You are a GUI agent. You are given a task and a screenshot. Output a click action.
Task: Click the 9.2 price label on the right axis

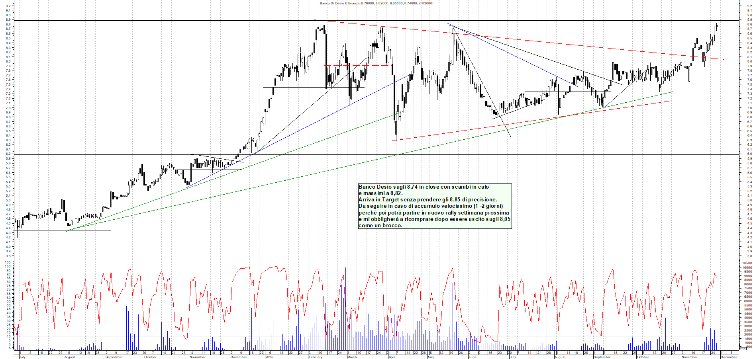(749, 6)
